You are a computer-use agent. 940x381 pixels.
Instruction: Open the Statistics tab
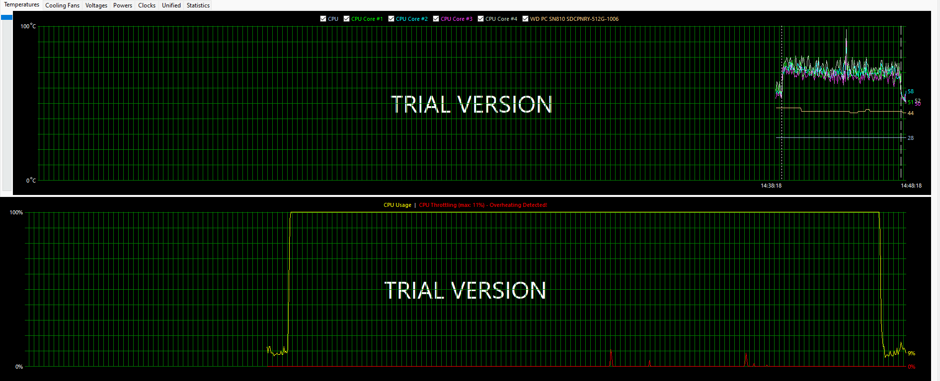point(198,5)
